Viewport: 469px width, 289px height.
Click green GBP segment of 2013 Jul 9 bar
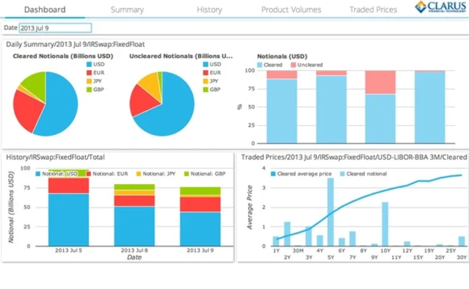(200, 191)
